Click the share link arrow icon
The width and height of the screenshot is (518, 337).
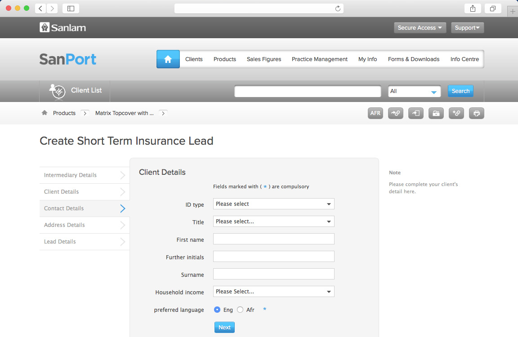tap(396, 113)
